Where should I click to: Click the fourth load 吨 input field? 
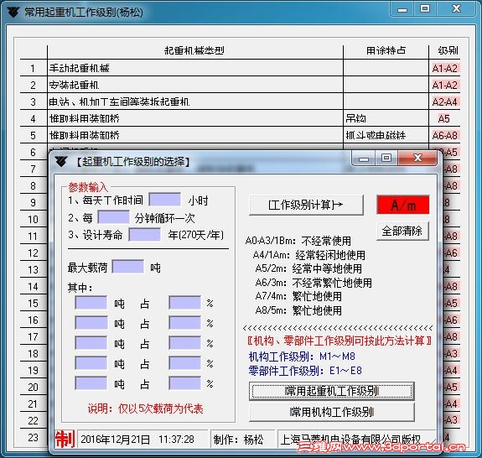pyautogui.click(x=91, y=363)
